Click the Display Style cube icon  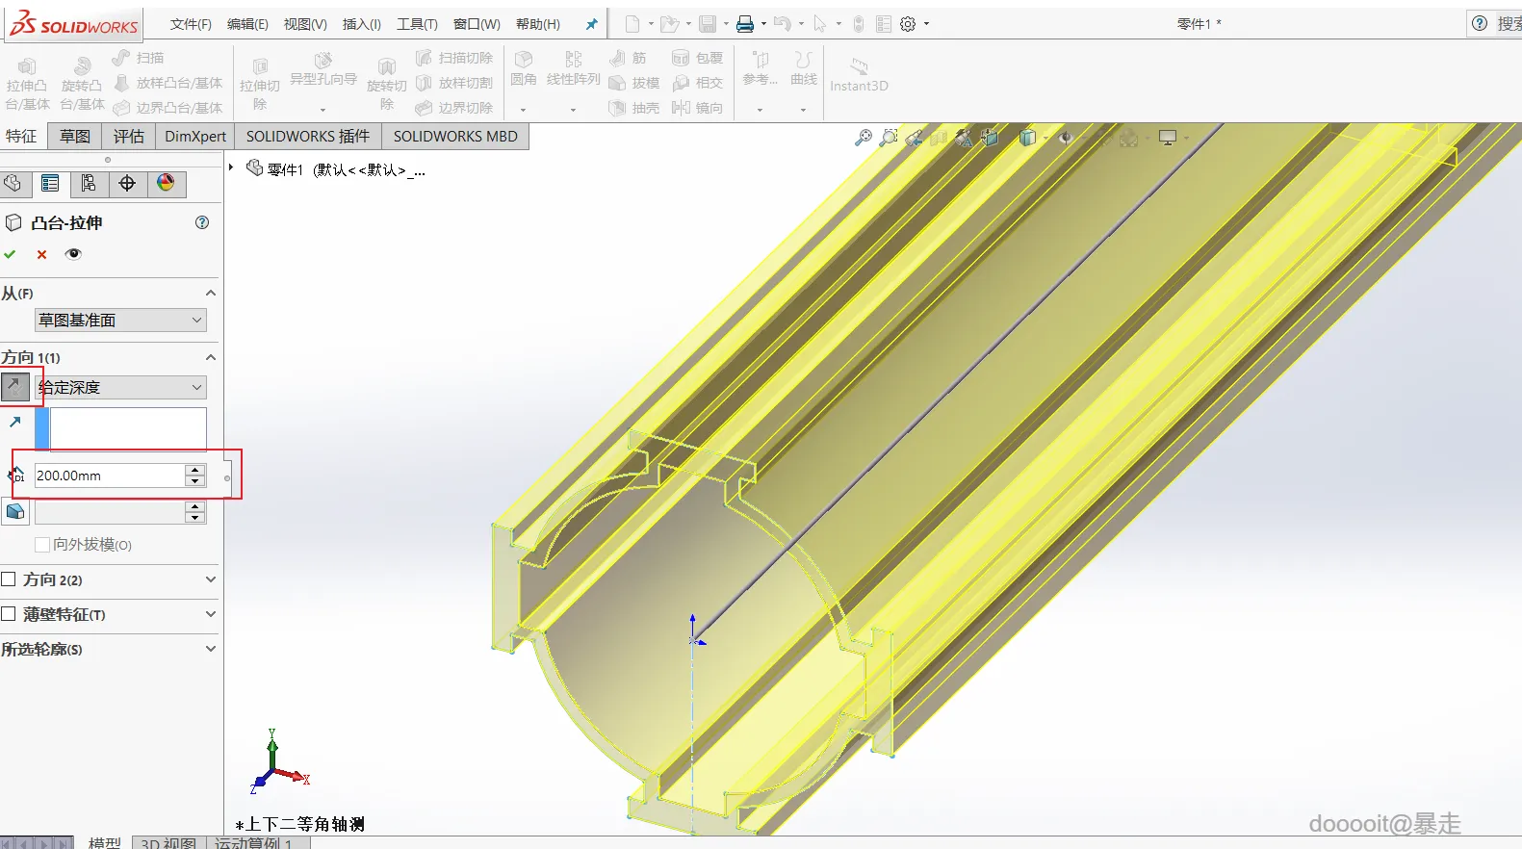(1027, 138)
